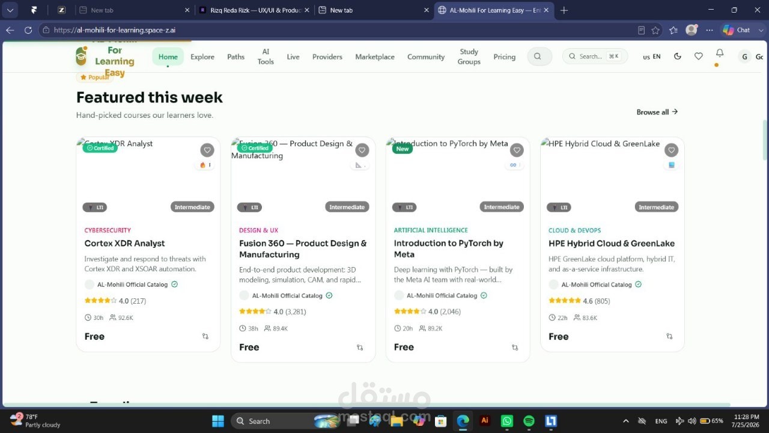Open notifications bell in the site header
769x433 pixels.
[720, 54]
